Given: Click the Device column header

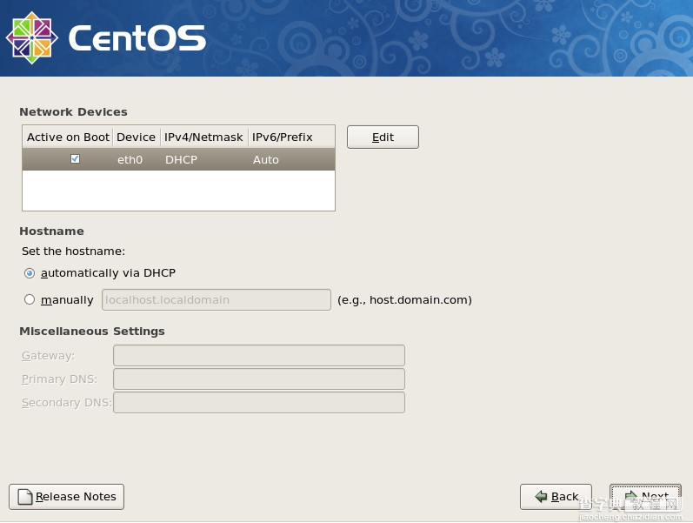Looking at the screenshot, I should (x=137, y=137).
